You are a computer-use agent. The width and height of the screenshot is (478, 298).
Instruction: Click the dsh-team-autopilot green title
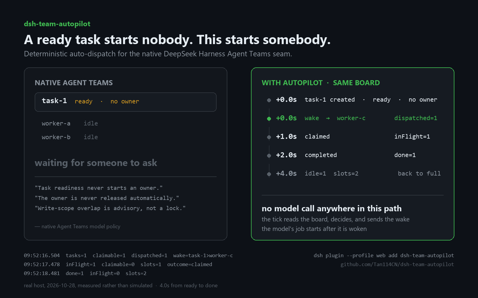[x=57, y=24]
